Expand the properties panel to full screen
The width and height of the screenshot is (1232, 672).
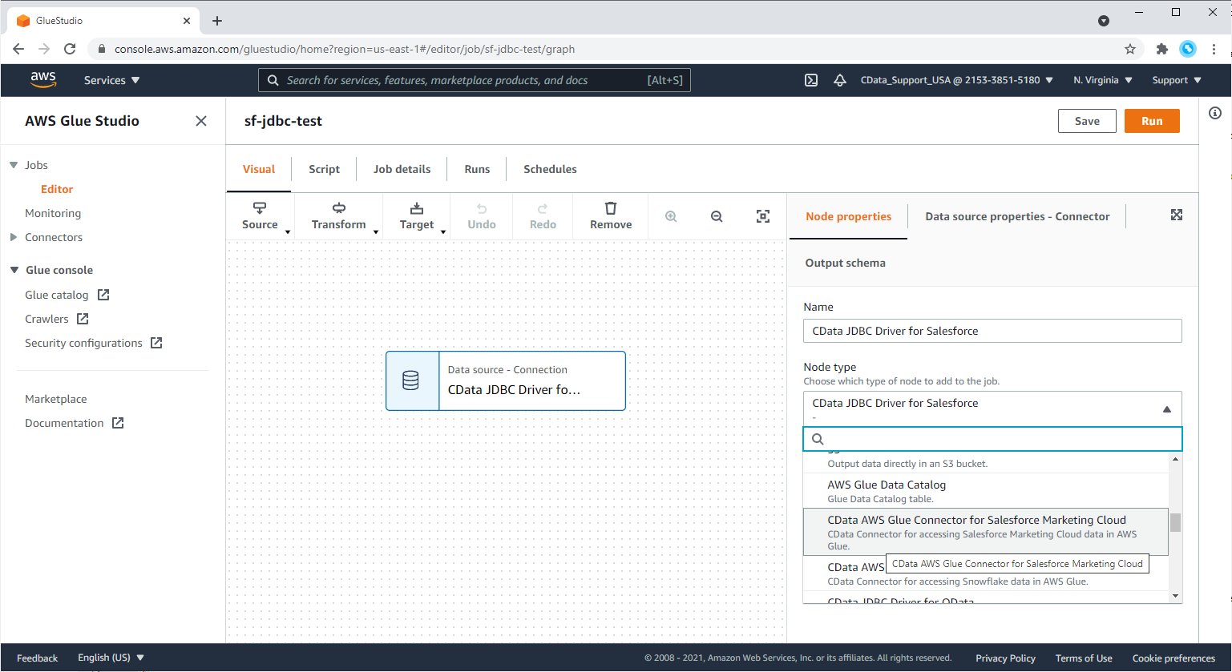coord(1176,215)
